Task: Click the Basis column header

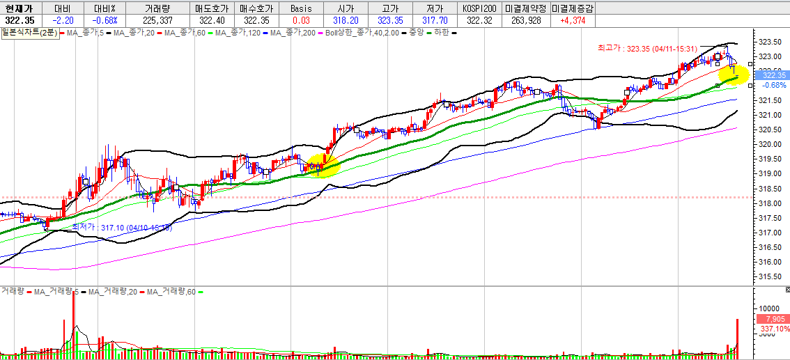Action: click(x=301, y=8)
